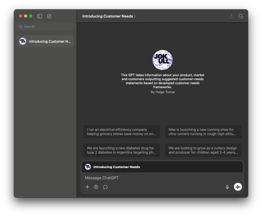
Task: Expand Introducing Customer Needs title chevron
Action: 135,16
